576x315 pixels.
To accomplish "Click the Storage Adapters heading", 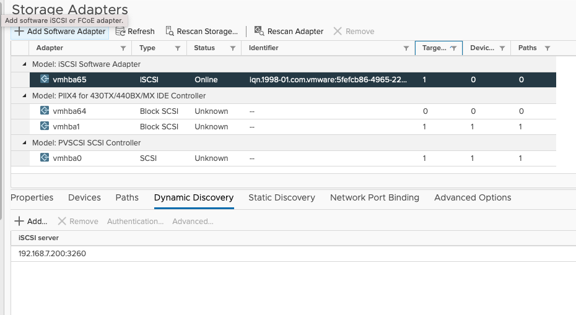I will coord(70,9).
